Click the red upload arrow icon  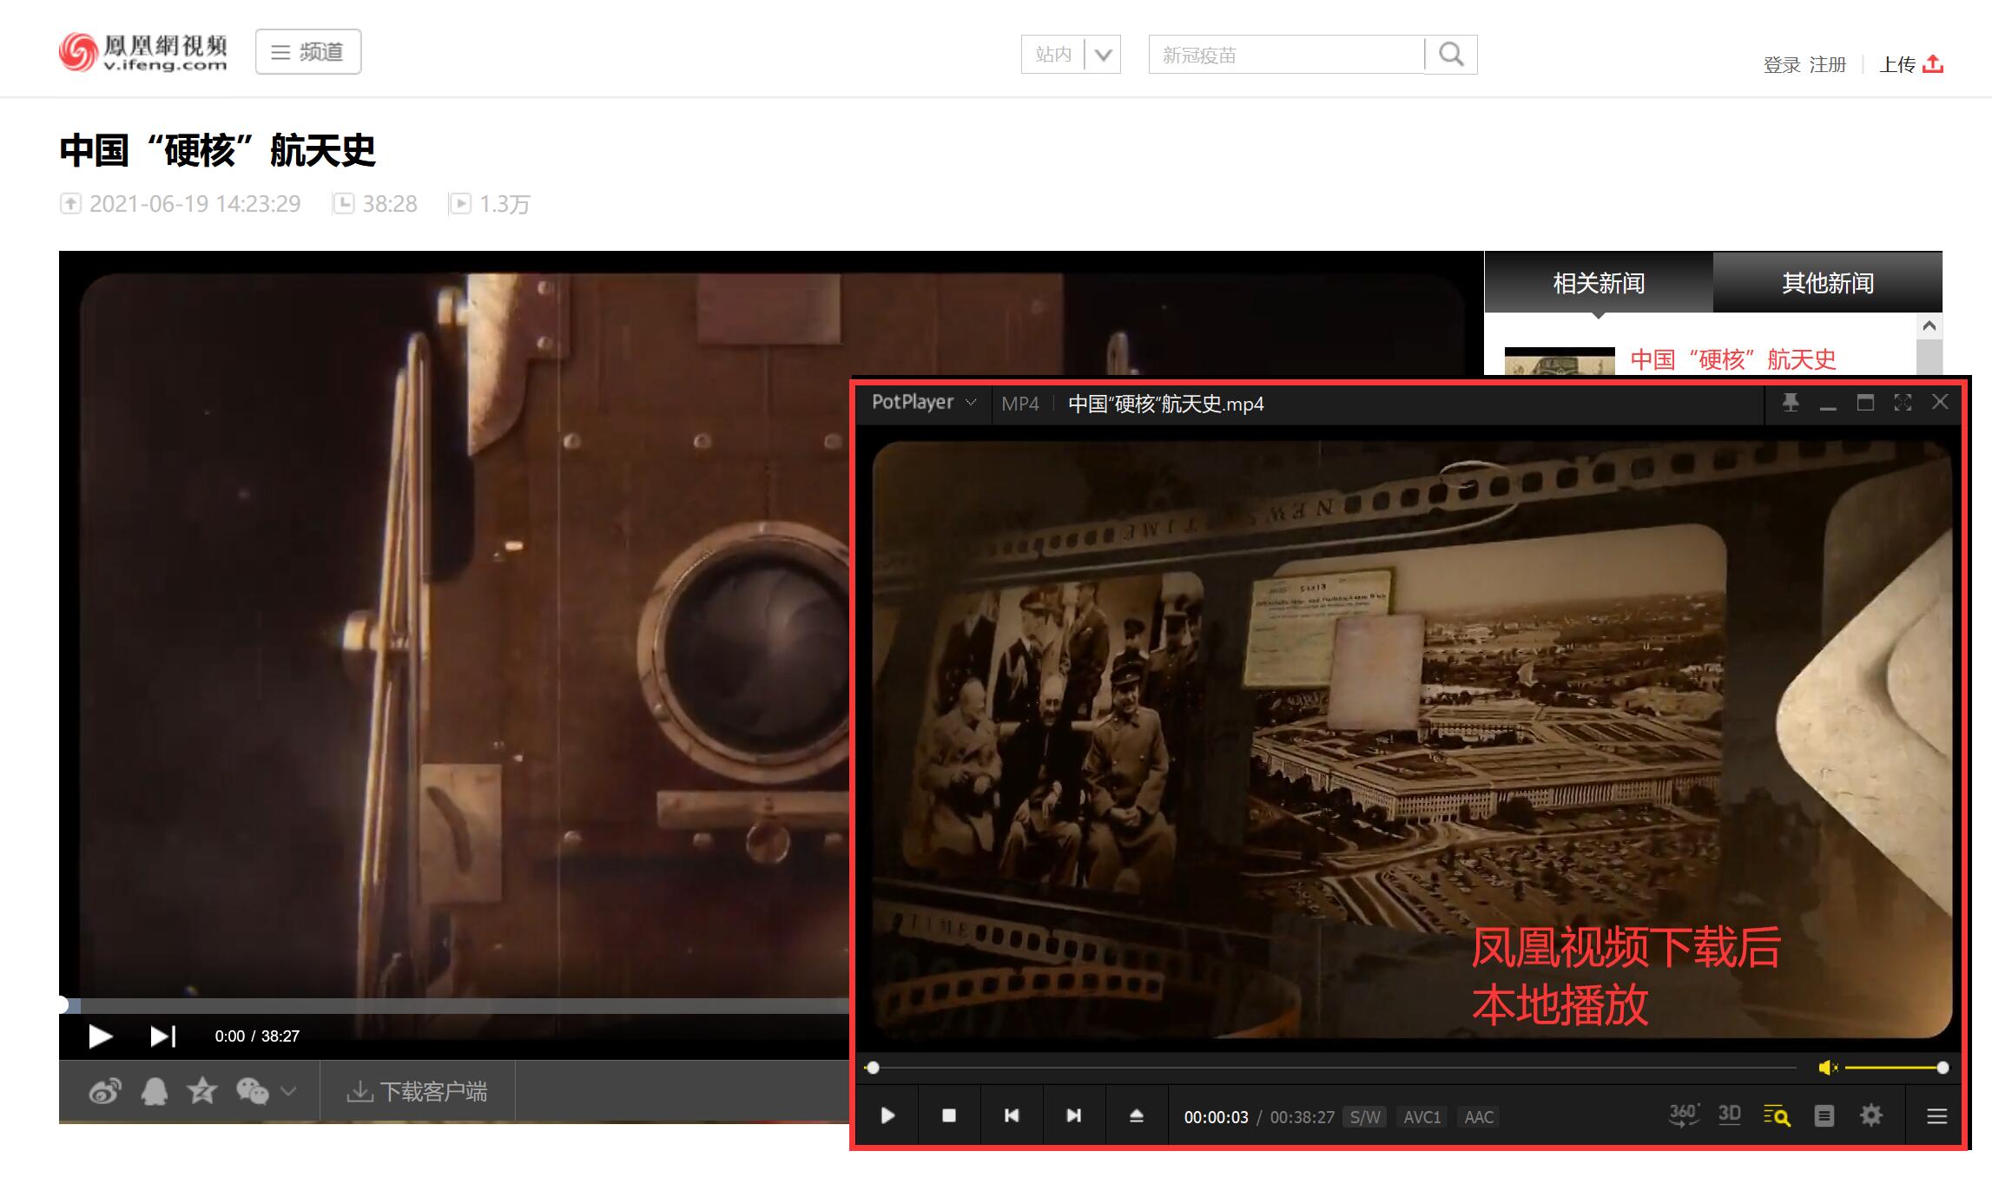pyautogui.click(x=1933, y=63)
